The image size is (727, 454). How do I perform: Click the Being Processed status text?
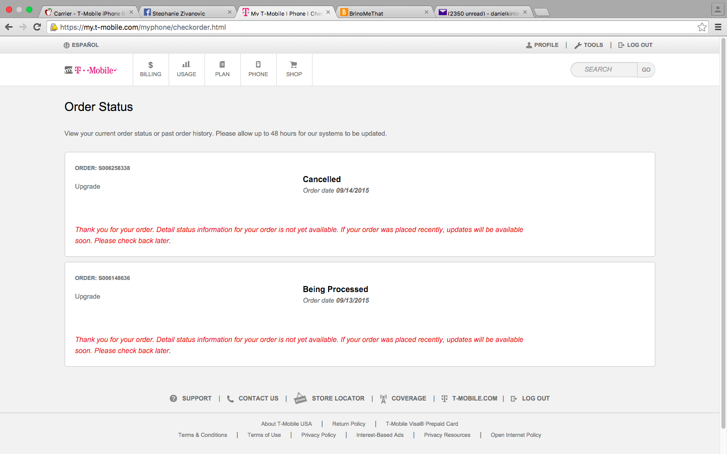(x=335, y=289)
